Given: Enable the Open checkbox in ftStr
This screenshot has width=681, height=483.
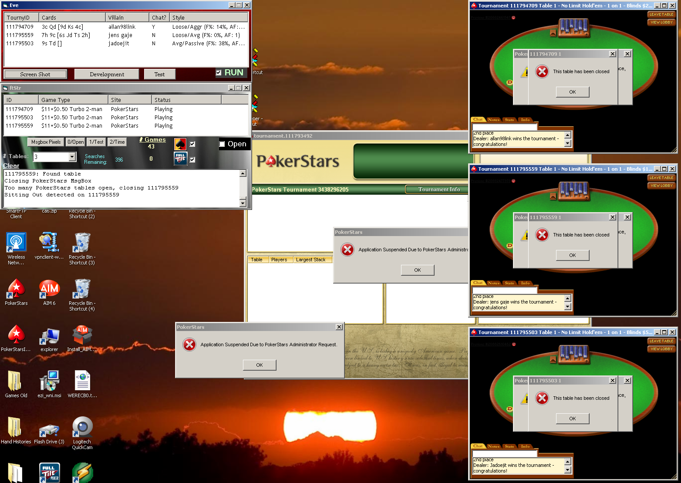Looking at the screenshot, I should point(222,144).
